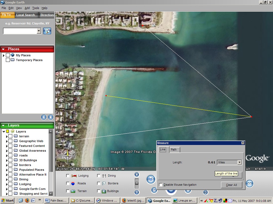Switch to the latest0.jpg taskbar window
This screenshot has width=273, height=204.
point(134,201)
